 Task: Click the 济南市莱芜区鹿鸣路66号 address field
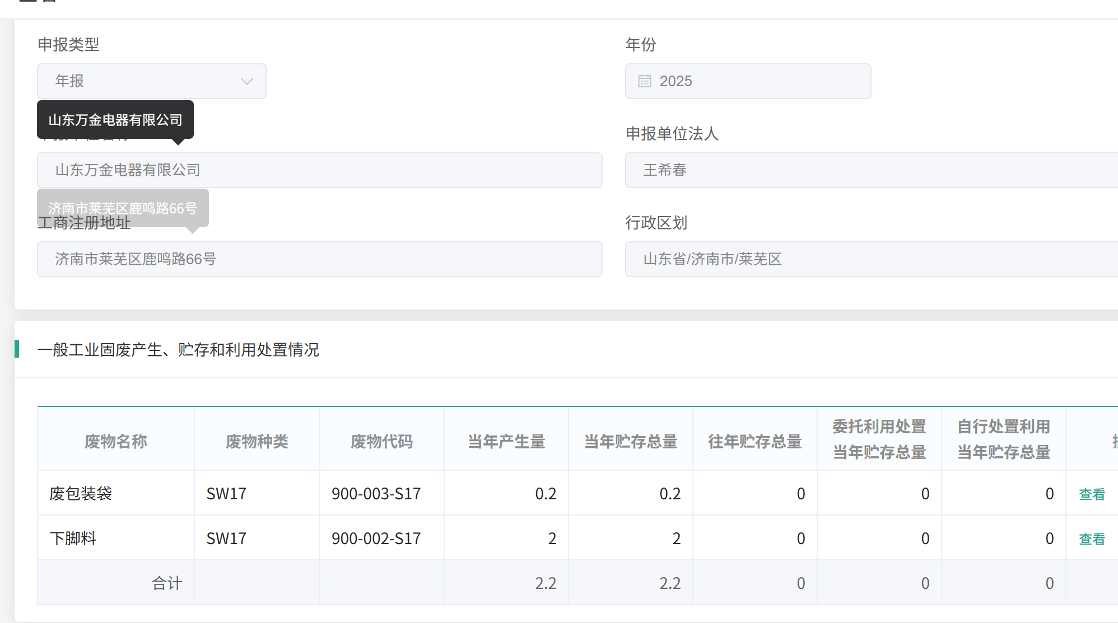pos(319,259)
